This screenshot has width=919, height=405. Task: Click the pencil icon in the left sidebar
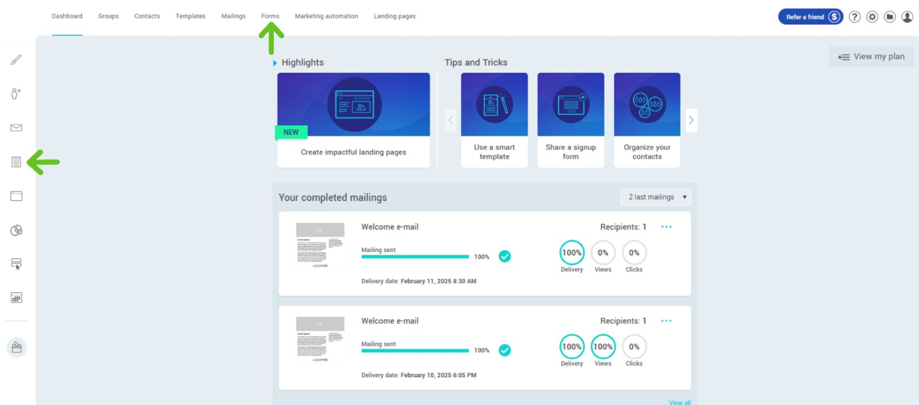(x=16, y=60)
